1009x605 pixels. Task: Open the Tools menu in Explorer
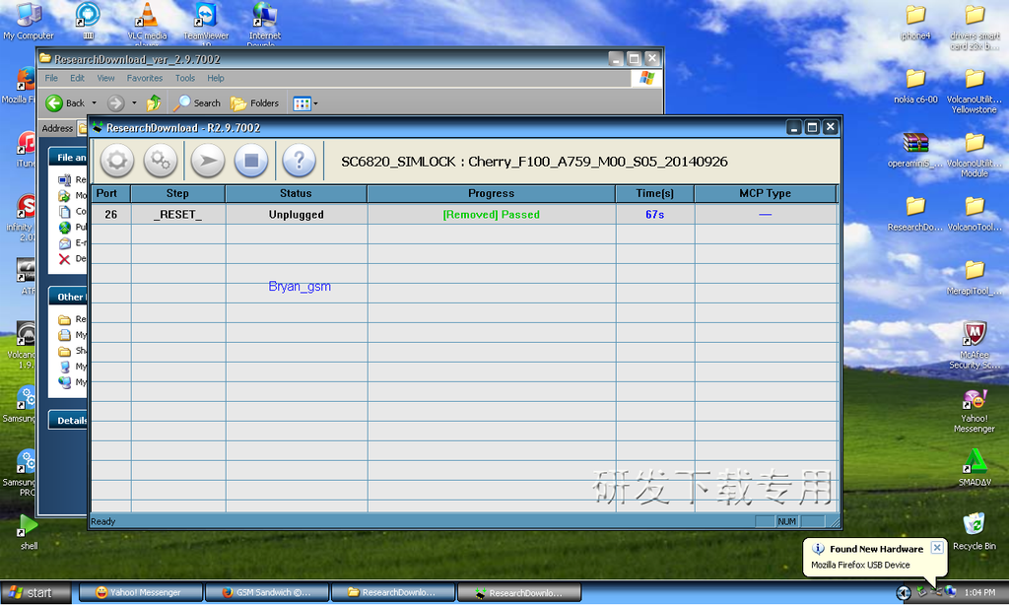coord(185,78)
